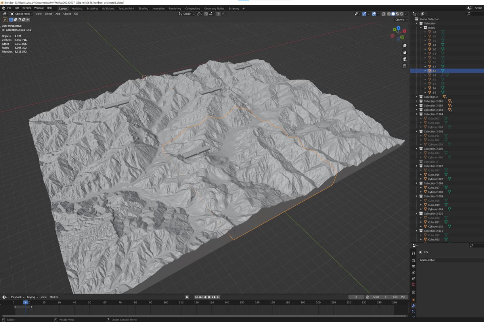Open the Render menu
Screen dimensions: 484x322
pos(26,8)
